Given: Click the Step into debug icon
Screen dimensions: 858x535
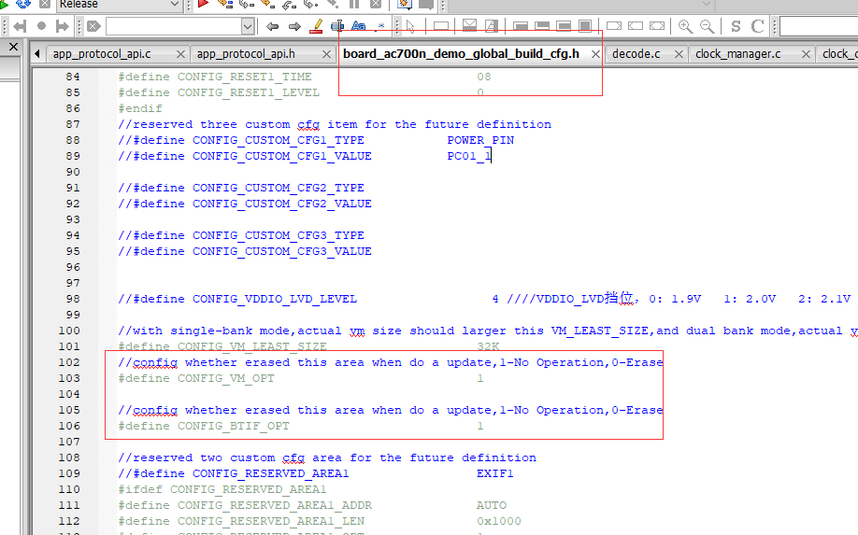Looking at the screenshot, I should pyautogui.click(x=267, y=4).
